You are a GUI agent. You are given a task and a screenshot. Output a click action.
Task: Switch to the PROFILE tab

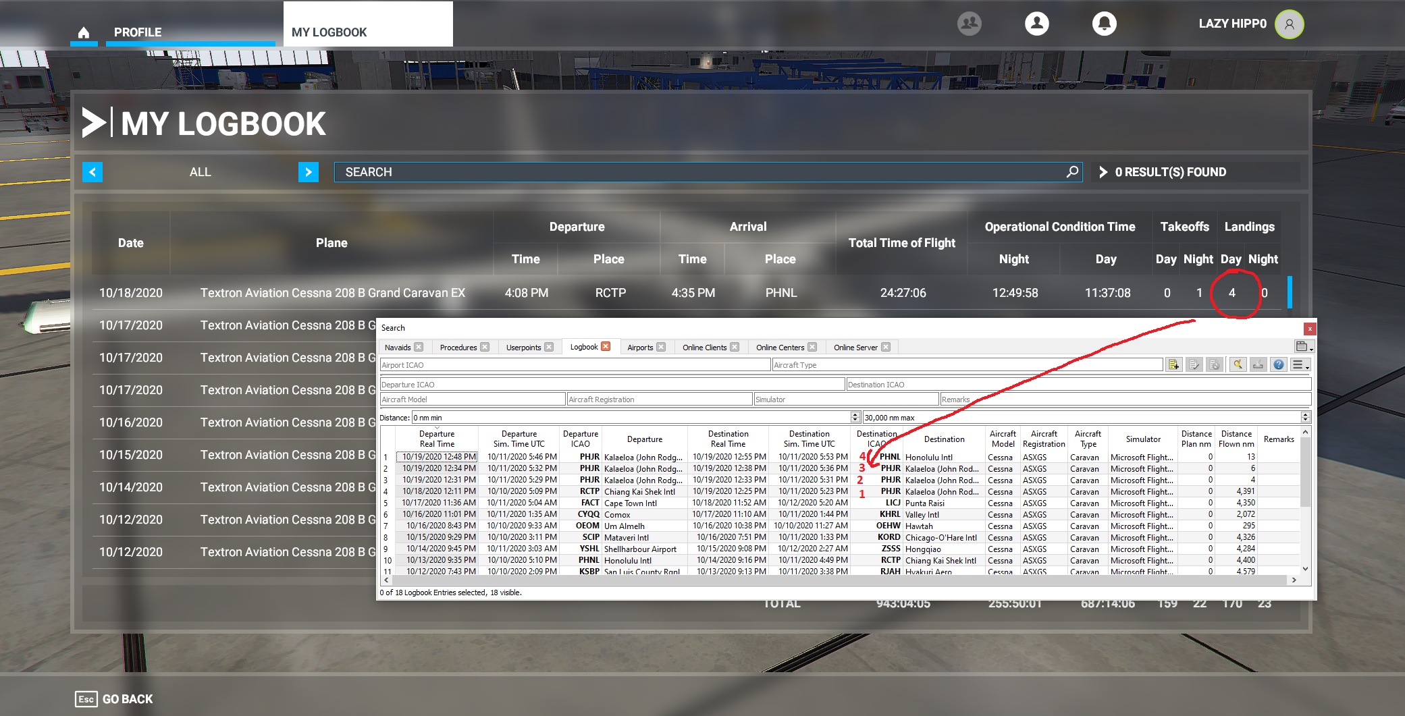pos(138,32)
